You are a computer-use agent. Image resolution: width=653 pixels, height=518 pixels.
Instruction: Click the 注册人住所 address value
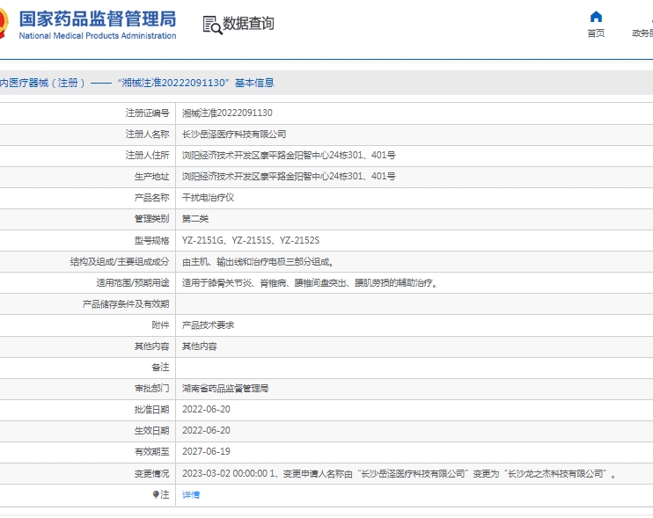[x=289, y=156]
